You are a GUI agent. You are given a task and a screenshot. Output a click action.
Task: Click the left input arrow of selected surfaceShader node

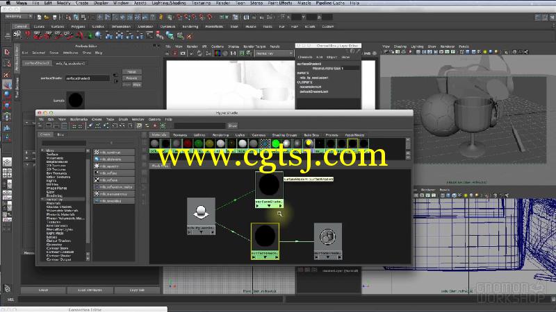[254, 257]
